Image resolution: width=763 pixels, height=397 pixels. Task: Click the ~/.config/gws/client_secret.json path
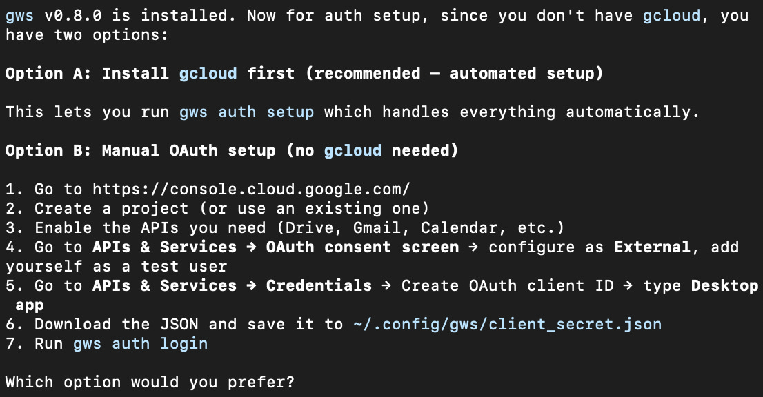point(508,324)
